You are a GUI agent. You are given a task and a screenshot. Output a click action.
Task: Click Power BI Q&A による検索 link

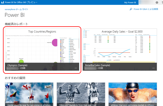(146, 9)
